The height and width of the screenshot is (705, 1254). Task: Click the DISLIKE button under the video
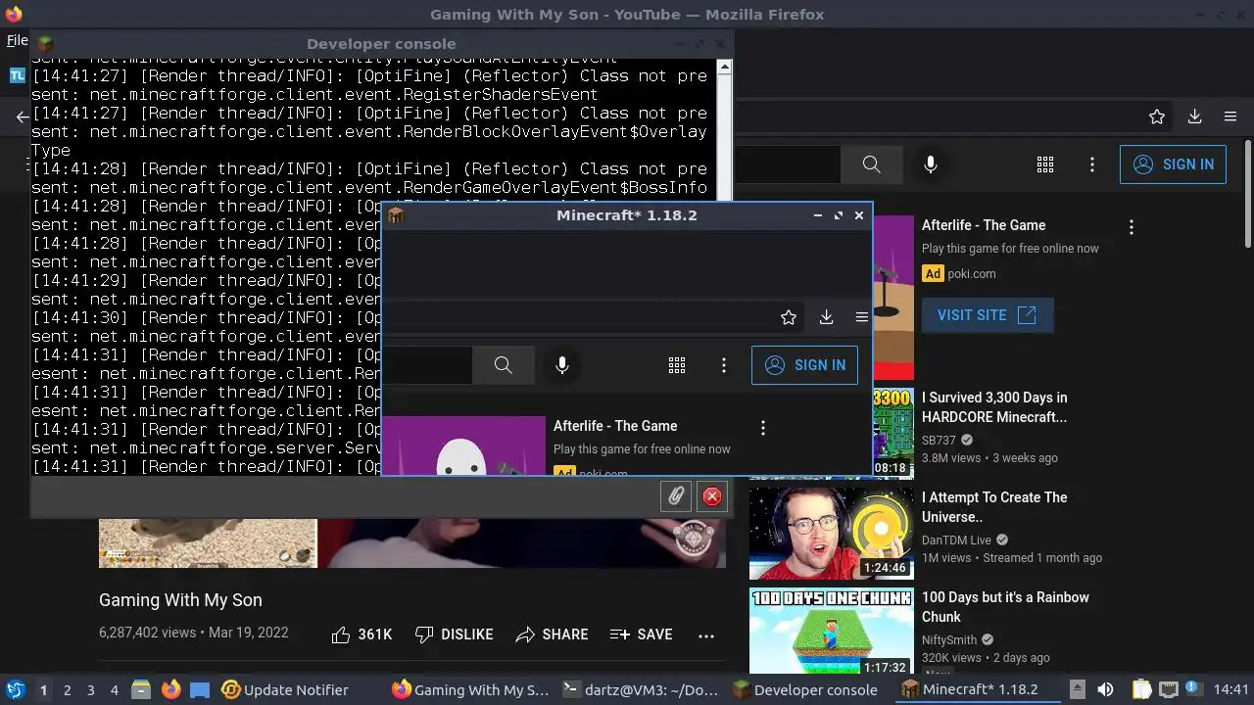(x=454, y=634)
